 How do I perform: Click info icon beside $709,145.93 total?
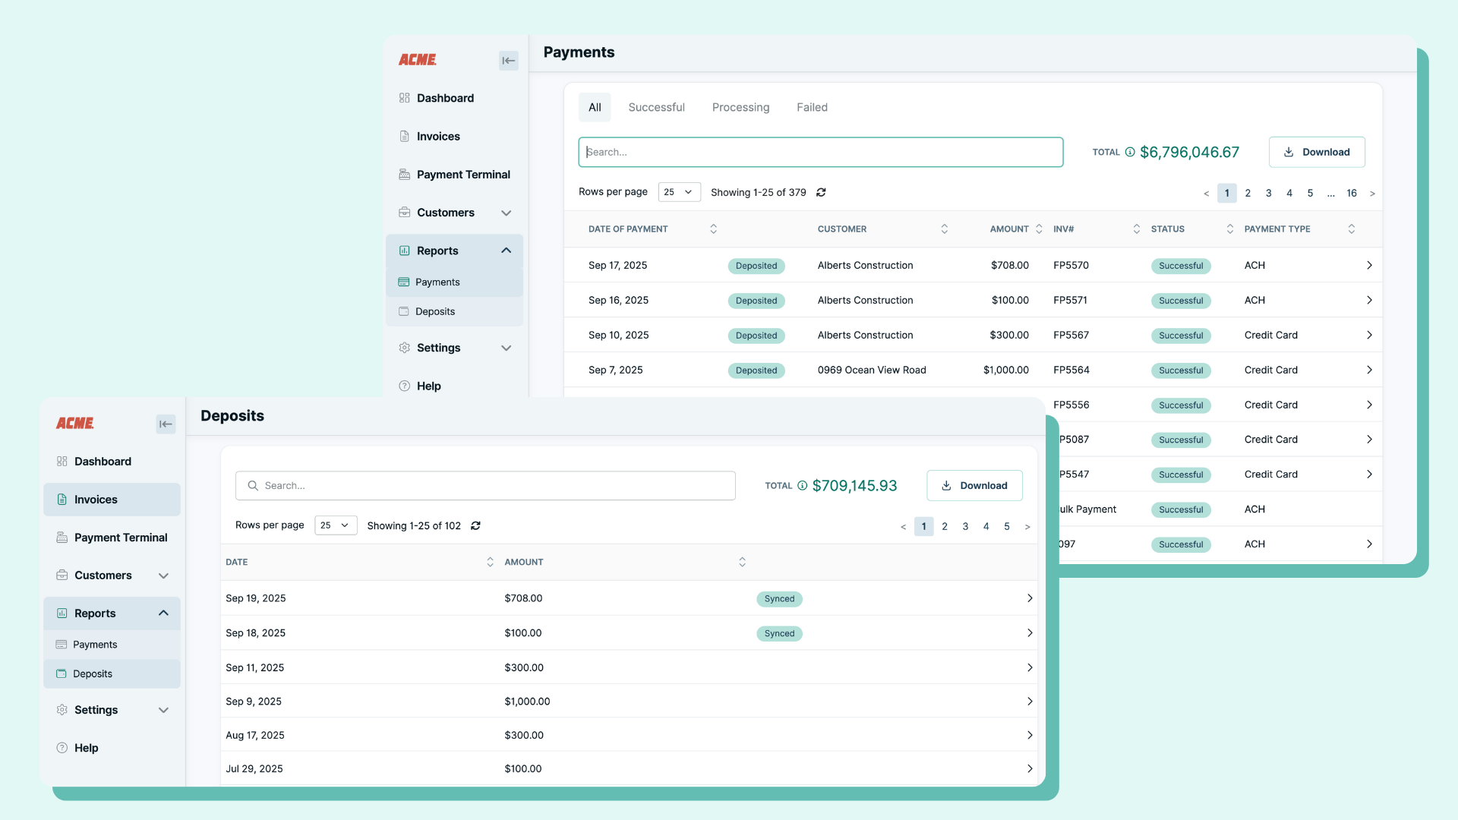pos(802,486)
